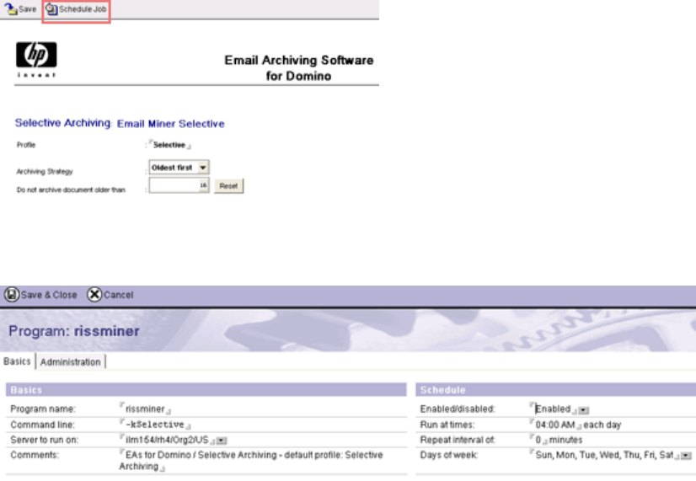The image size is (696, 481).
Task: Open the Server to run on dropdown arrow
Action: (222, 441)
